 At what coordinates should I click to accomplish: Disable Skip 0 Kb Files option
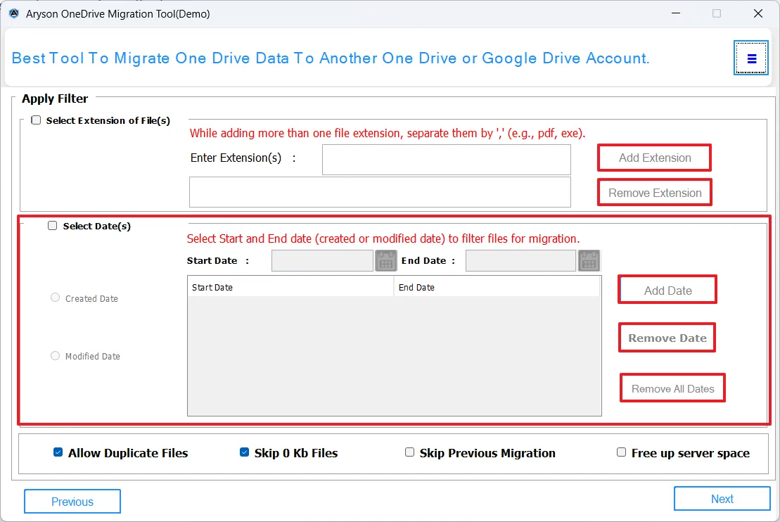(245, 452)
